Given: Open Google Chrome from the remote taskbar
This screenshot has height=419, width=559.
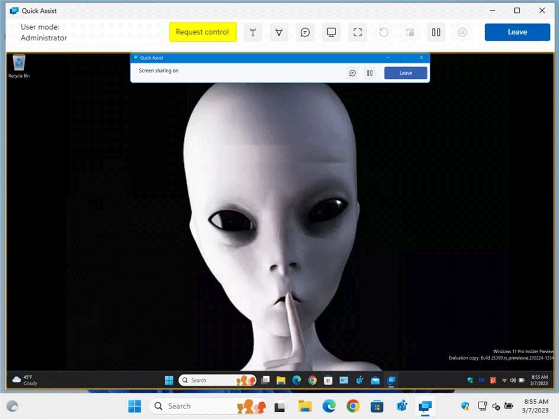Looking at the screenshot, I should point(312,380).
